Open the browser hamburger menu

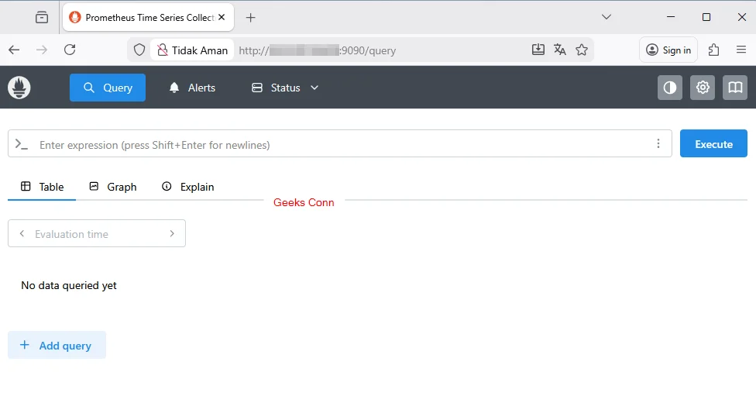pos(741,50)
